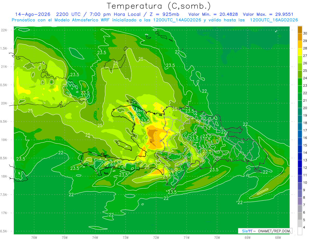This screenshot has height=241, width=312.
Task: Click the colorbar scale value "24"
Action: [x=305, y=78]
